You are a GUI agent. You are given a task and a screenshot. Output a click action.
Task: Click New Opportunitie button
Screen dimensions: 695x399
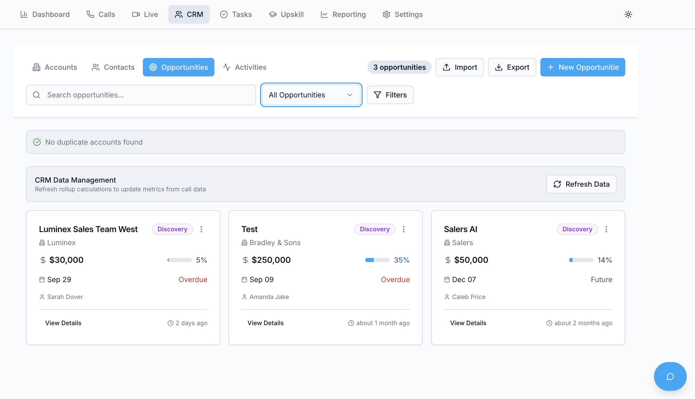click(582, 67)
